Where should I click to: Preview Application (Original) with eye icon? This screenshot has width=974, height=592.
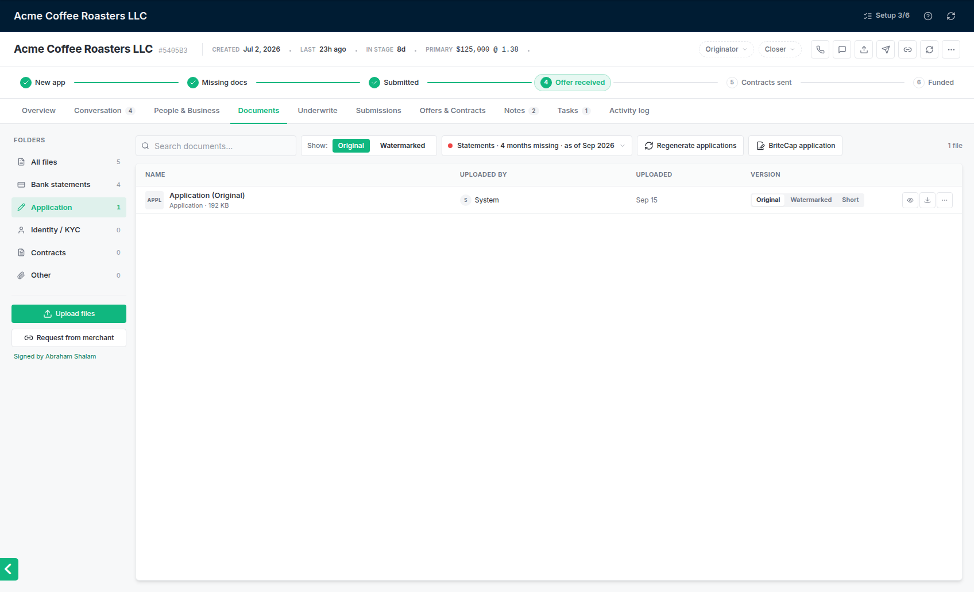point(910,200)
